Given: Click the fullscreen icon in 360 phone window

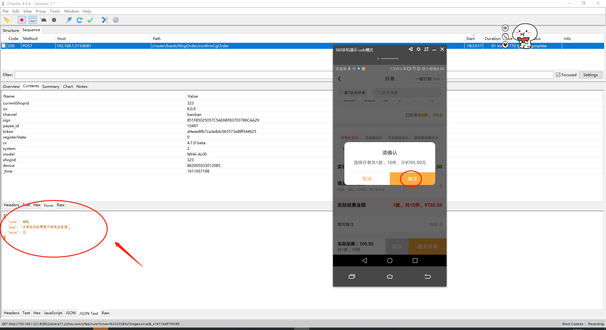Looking at the screenshot, I should [426, 49].
